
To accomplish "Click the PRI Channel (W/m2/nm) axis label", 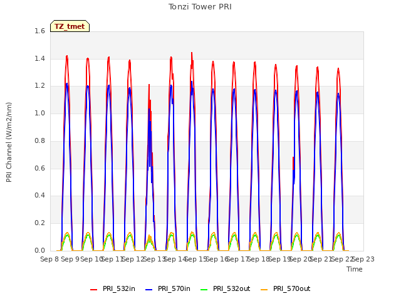I will click(9, 142).
